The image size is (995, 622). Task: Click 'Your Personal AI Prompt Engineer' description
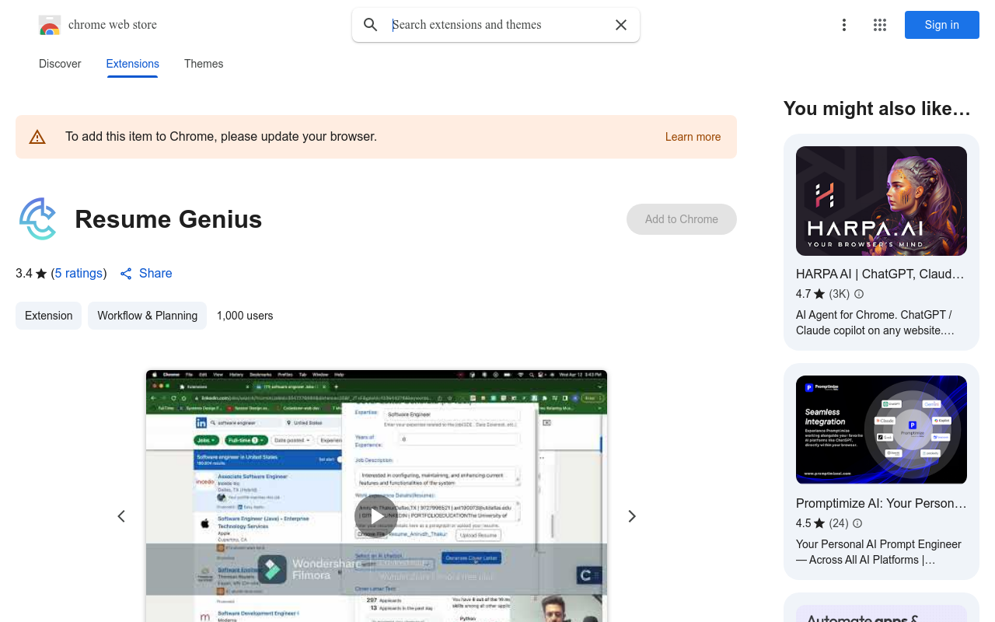coord(878,552)
